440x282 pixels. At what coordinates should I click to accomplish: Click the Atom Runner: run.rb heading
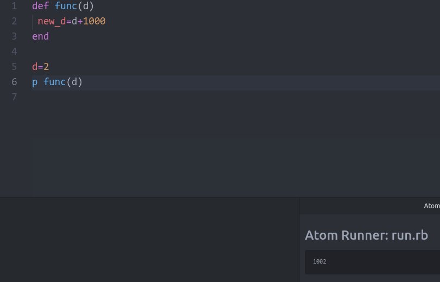366,235
